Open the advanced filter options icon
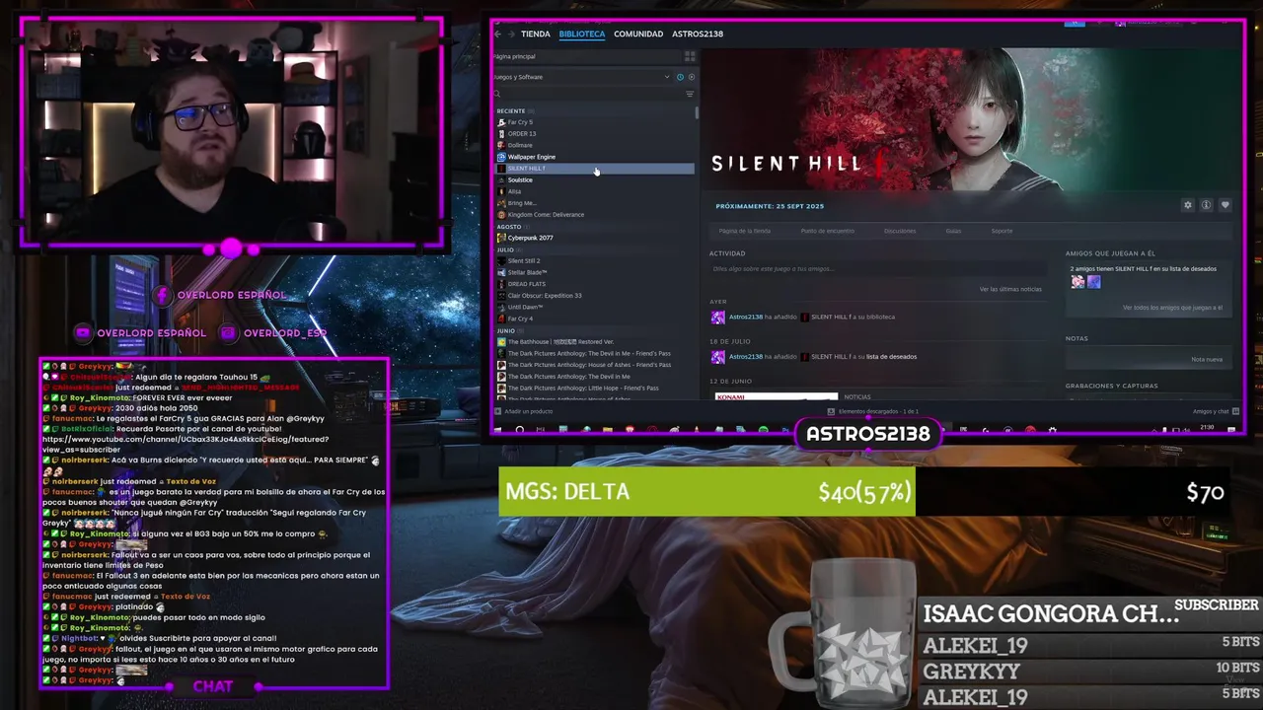1263x710 pixels. click(690, 94)
